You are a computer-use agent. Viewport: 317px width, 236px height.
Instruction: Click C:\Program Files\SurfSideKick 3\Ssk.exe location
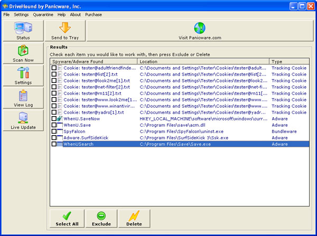184,138
